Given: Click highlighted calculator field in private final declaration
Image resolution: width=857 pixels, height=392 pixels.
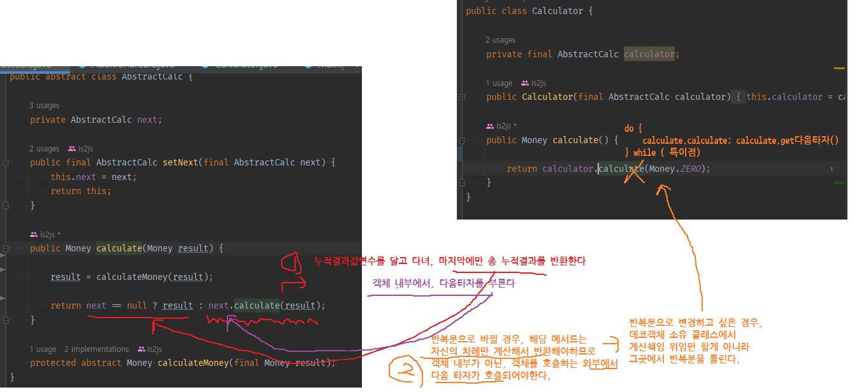Looking at the screenshot, I should (649, 54).
